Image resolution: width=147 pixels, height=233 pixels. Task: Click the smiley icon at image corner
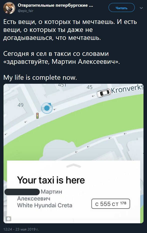point(8,219)
